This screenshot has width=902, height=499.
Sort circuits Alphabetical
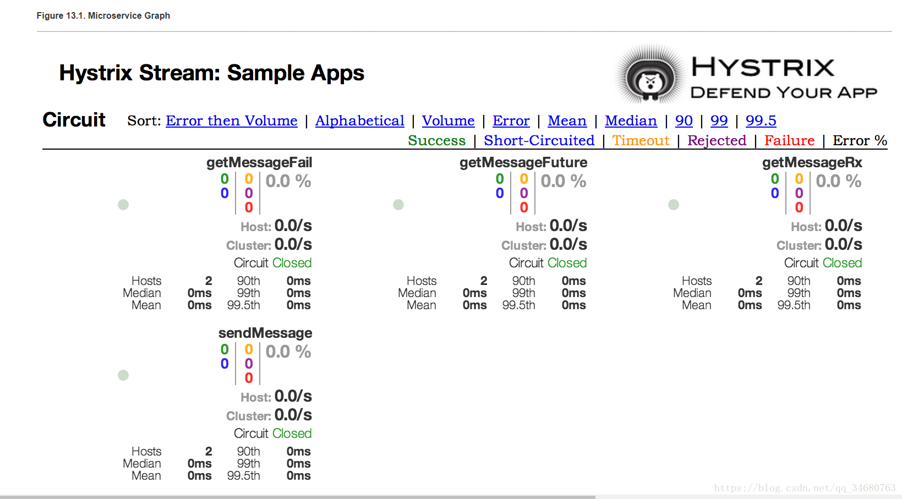pos(360,121)
